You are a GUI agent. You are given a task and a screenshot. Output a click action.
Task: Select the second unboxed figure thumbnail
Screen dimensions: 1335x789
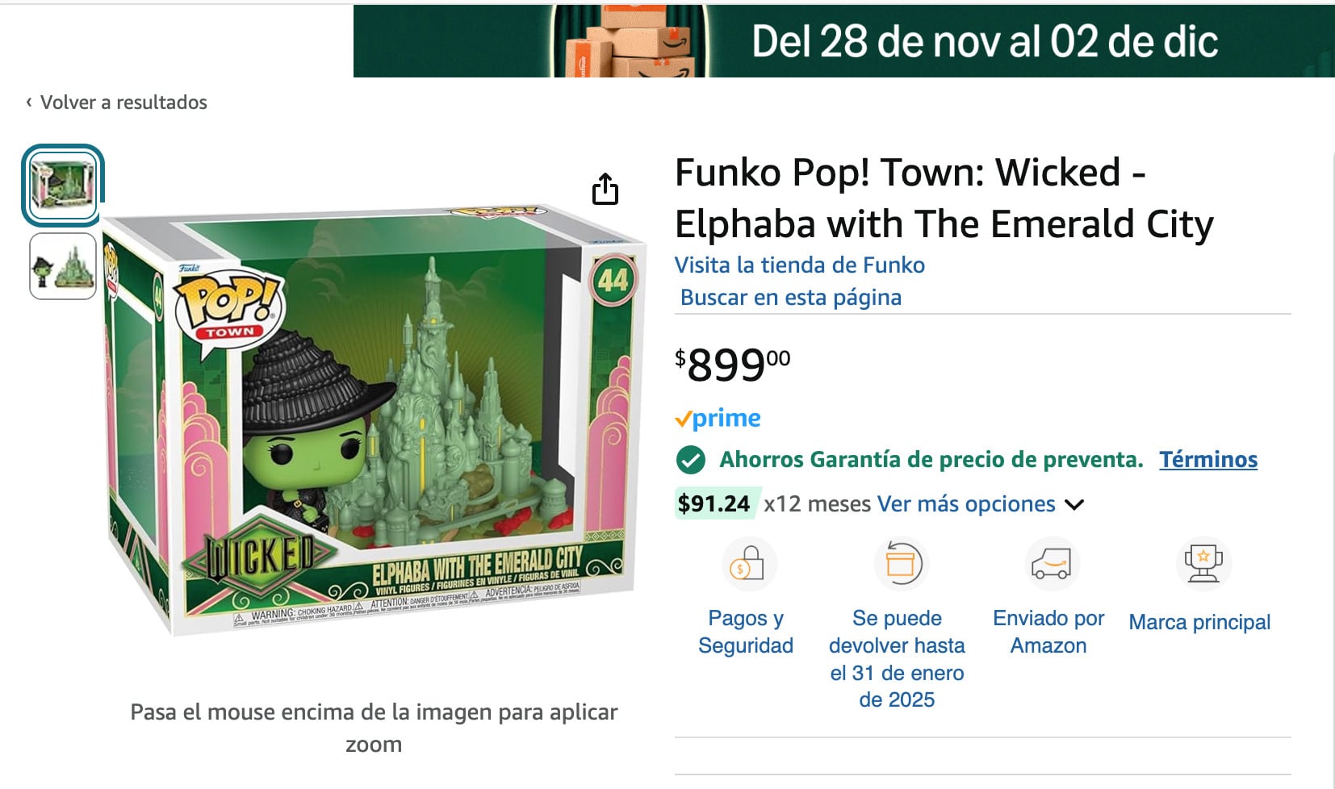coord(63,266)
